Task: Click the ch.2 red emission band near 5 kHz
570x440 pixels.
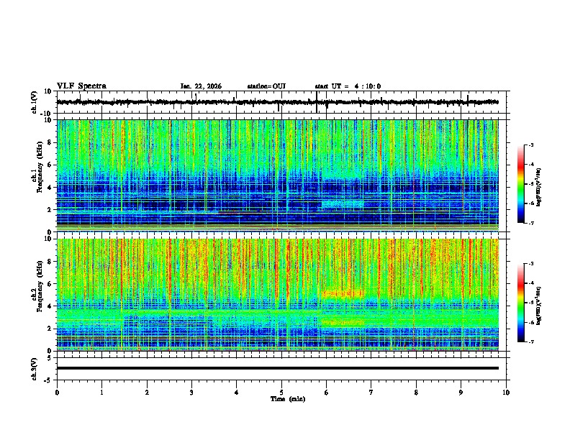Action: [x=343, y=293]
